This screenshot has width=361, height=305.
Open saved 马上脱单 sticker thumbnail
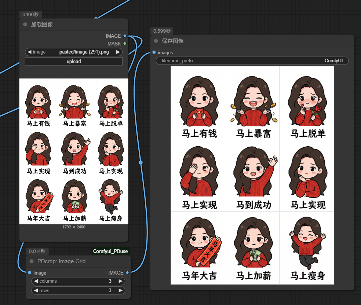pos(307,103)
